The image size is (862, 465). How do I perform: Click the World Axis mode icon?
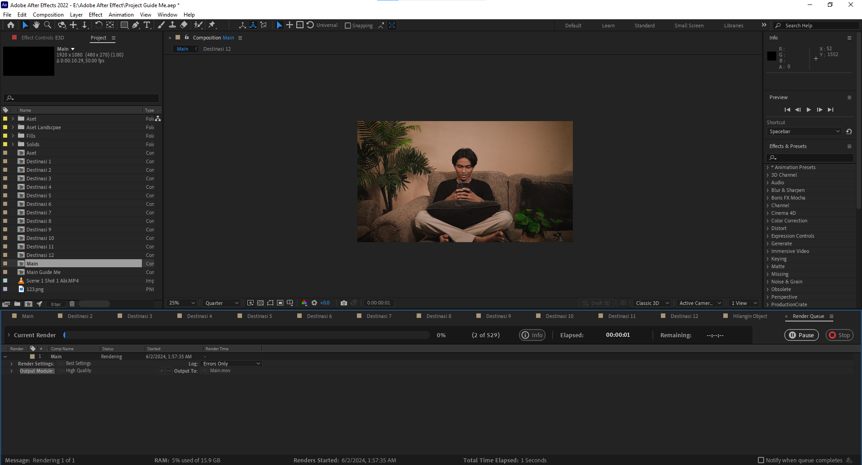(x=253, y=25)
